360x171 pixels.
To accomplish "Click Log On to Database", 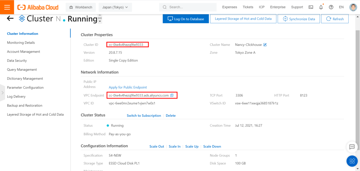I will coord(185,19).
